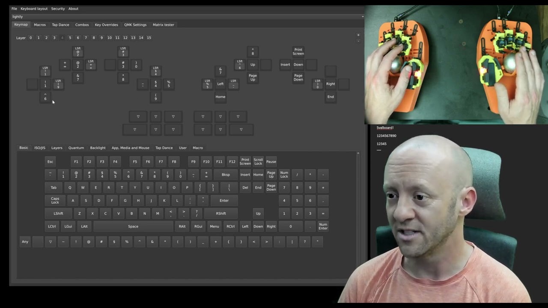This screenshot has height=308, width=548.
Task: Pick the Num Lock key
Action: (x=284, y=175)
